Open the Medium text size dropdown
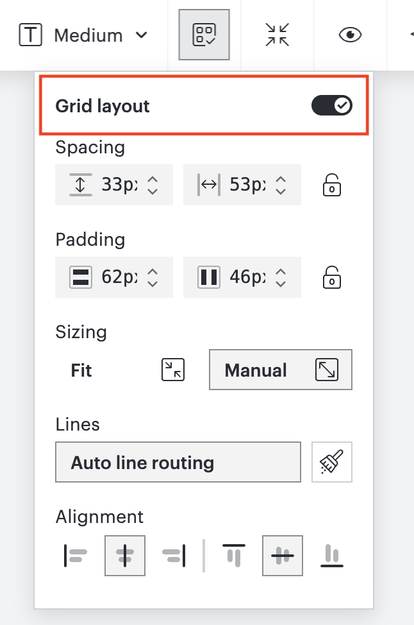 (x=83, y=35)
